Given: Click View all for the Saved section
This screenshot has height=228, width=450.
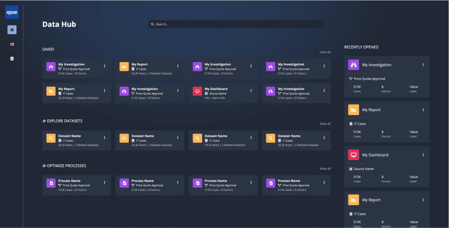Looking at the screenshot, I should [325, 52].
